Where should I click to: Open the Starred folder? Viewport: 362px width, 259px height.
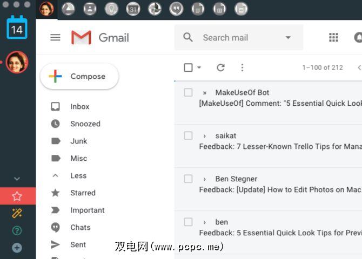pos(83,193)
